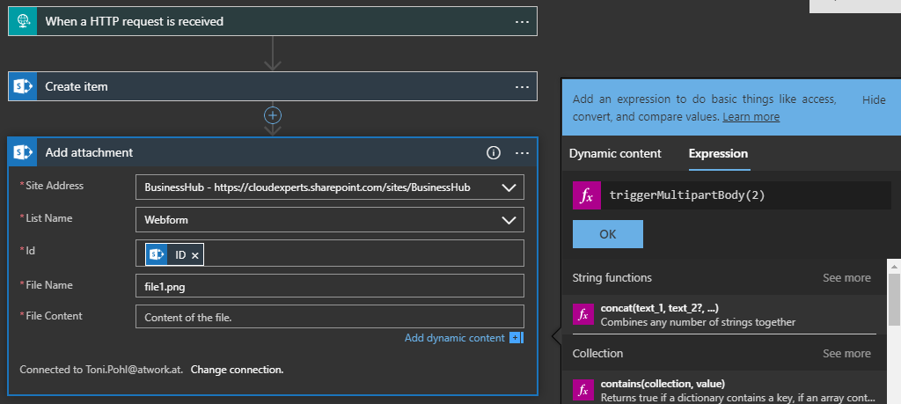This screenshot has width=901, height=404.
Task: Click into the File Content field
Action: [330, 317]
